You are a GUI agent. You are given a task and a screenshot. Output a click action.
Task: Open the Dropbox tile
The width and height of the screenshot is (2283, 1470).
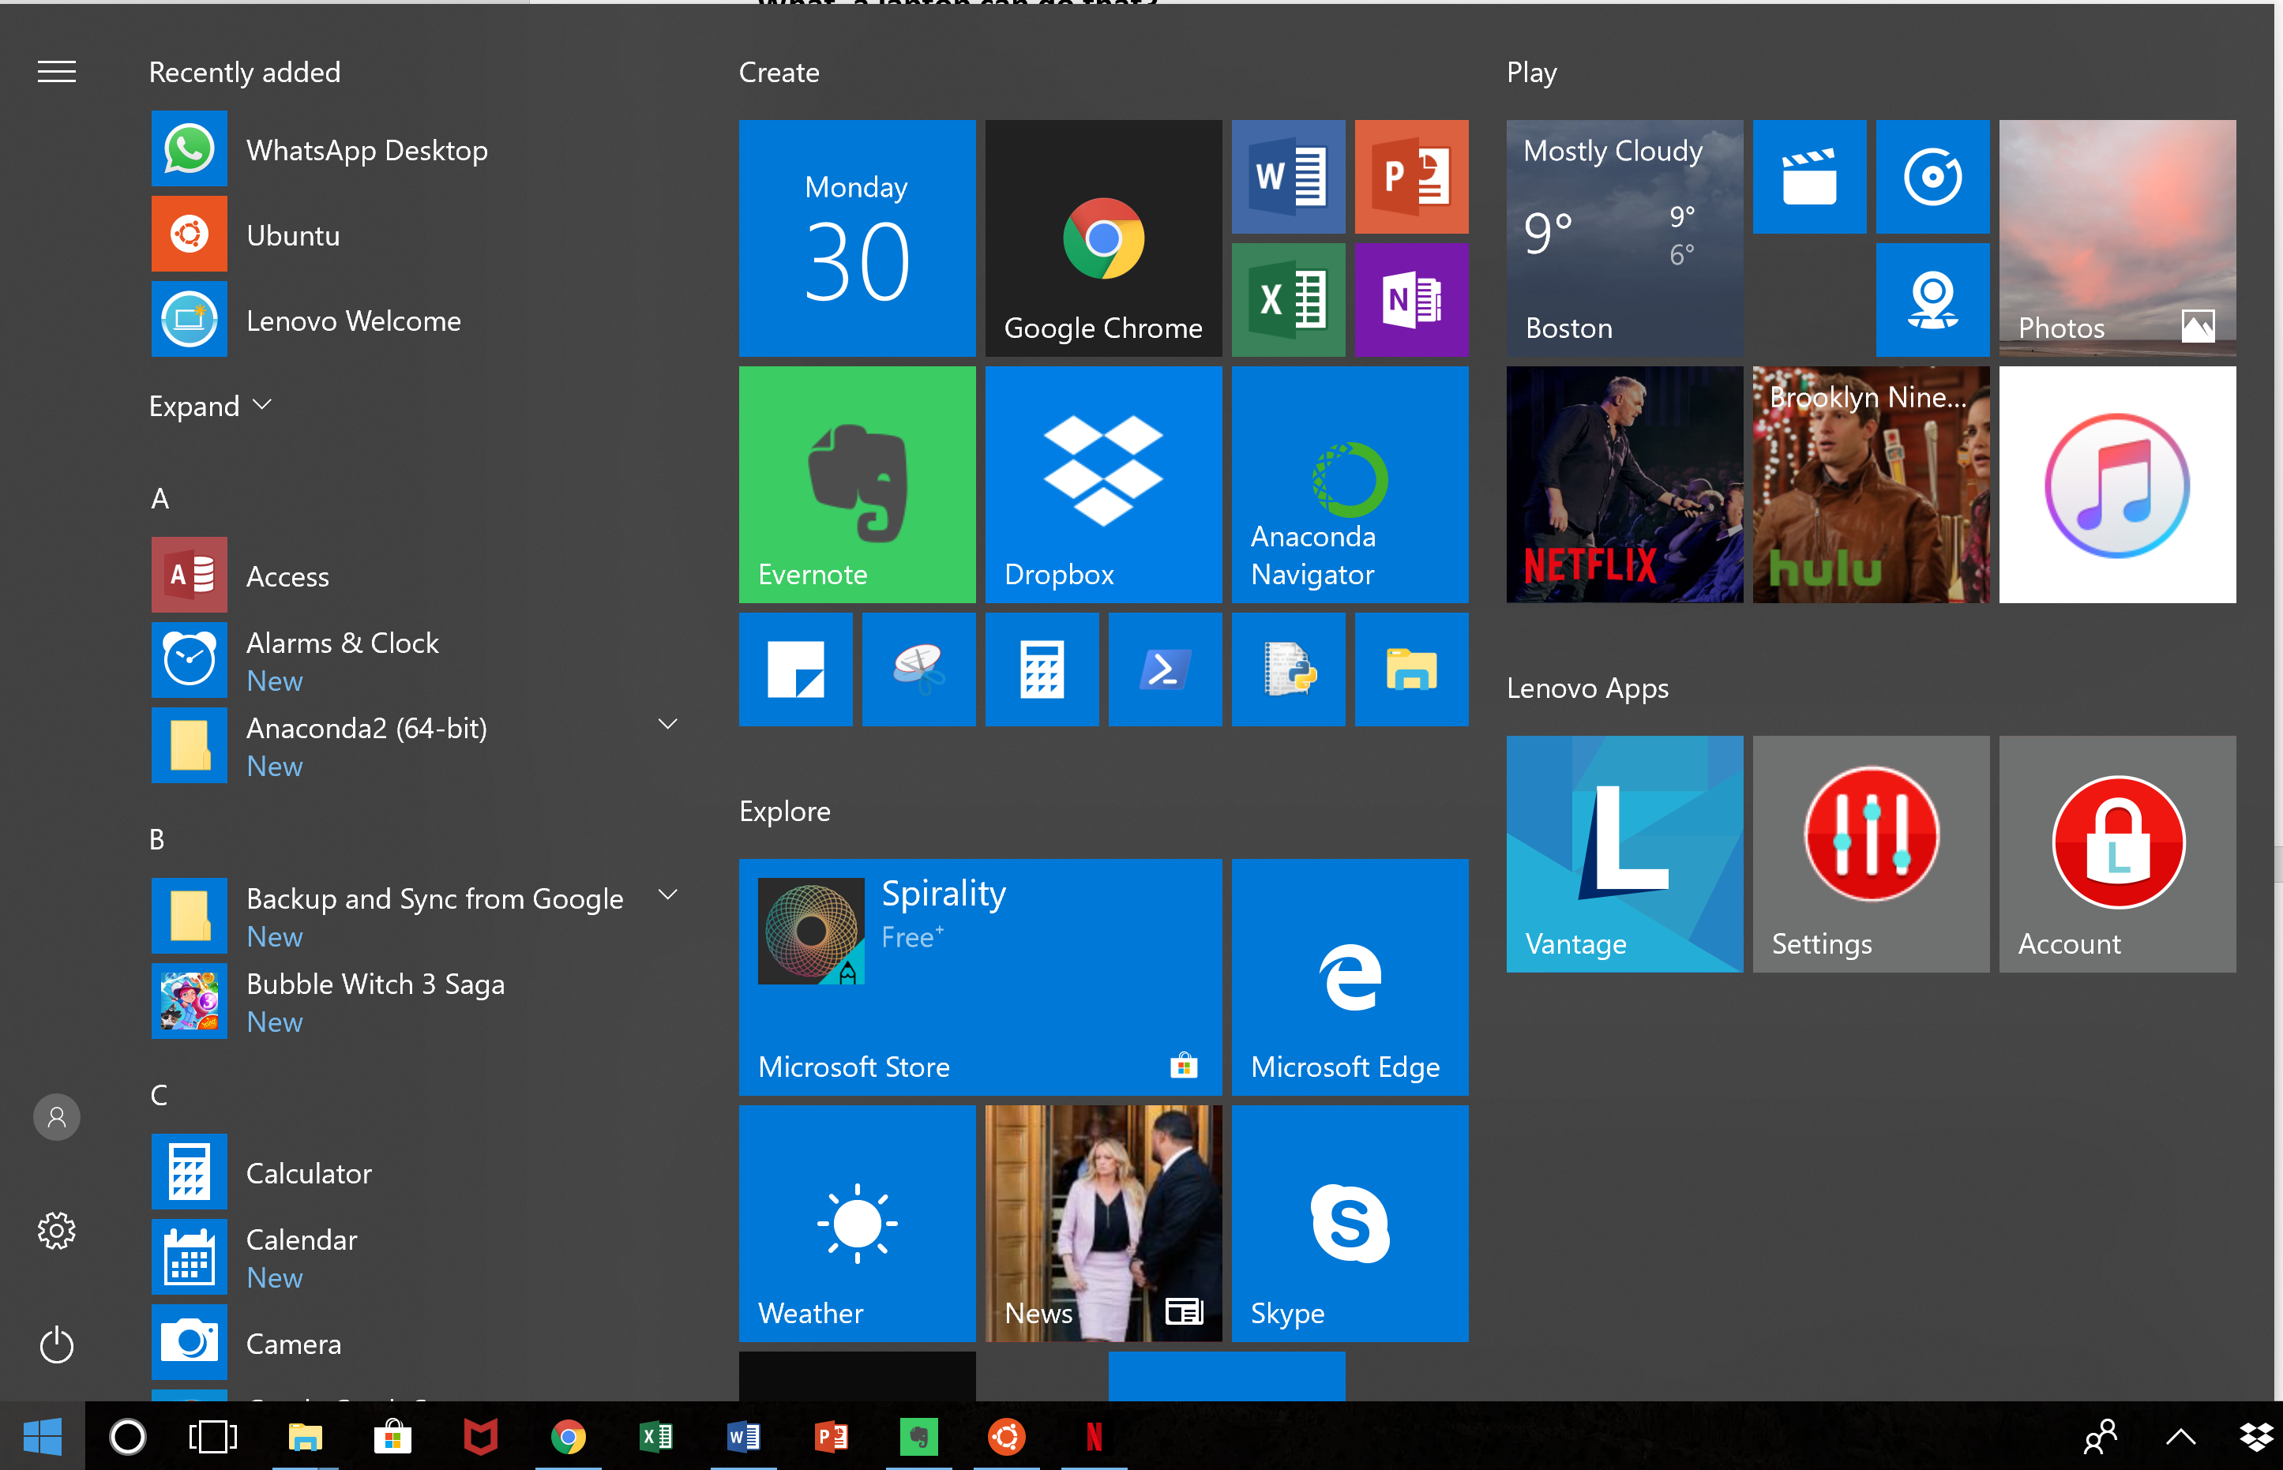(x=1103, y=484)
